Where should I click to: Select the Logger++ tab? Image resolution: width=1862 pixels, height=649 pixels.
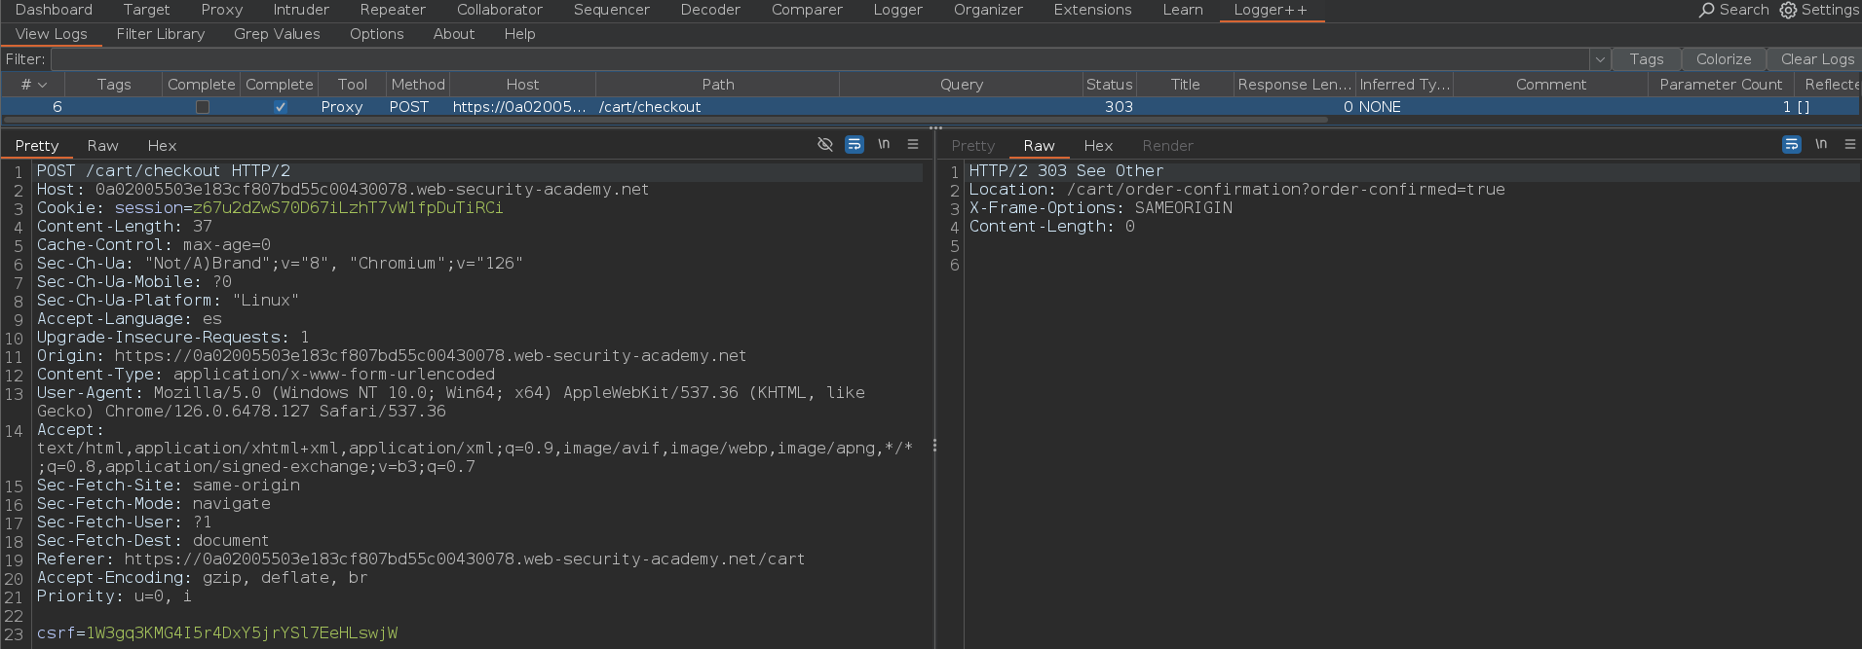click(1271, 10)
